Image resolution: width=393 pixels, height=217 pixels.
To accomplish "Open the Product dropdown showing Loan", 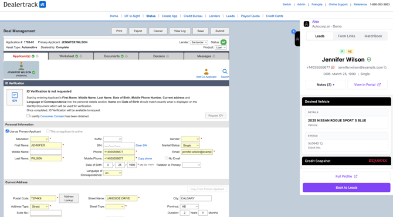I will tap(221, 48).
